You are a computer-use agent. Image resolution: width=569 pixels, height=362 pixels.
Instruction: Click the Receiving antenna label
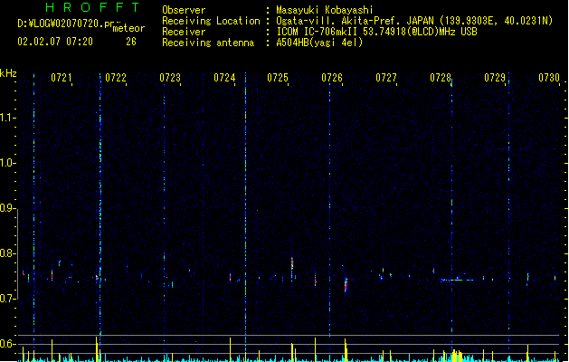tap(208, 43)
